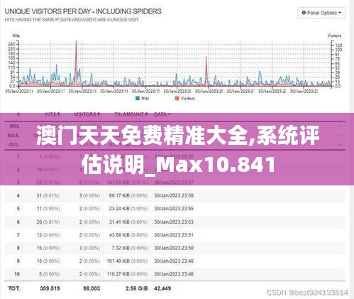
Task: Click total hits value '309,519'
Action: [x=50, y=288]
